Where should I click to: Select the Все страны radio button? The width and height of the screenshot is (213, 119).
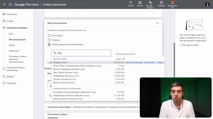[49, 35]
